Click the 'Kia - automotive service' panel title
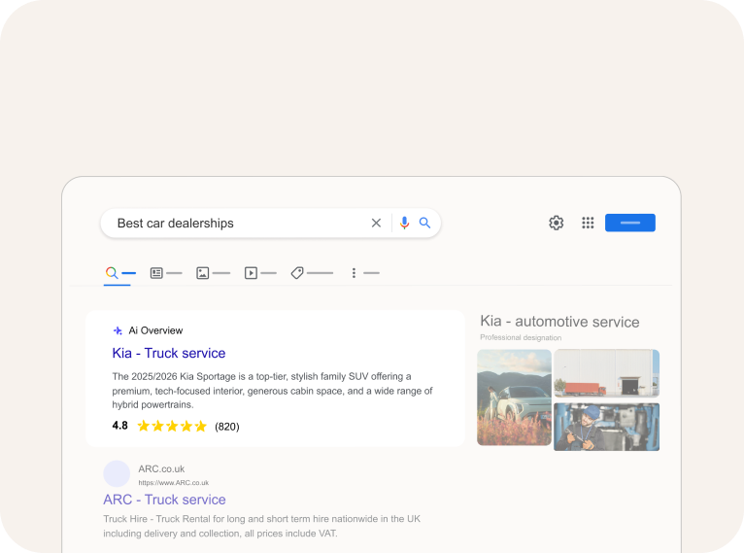Image resolution: width=744 pixels, height=553 pixels. (559, 322)
